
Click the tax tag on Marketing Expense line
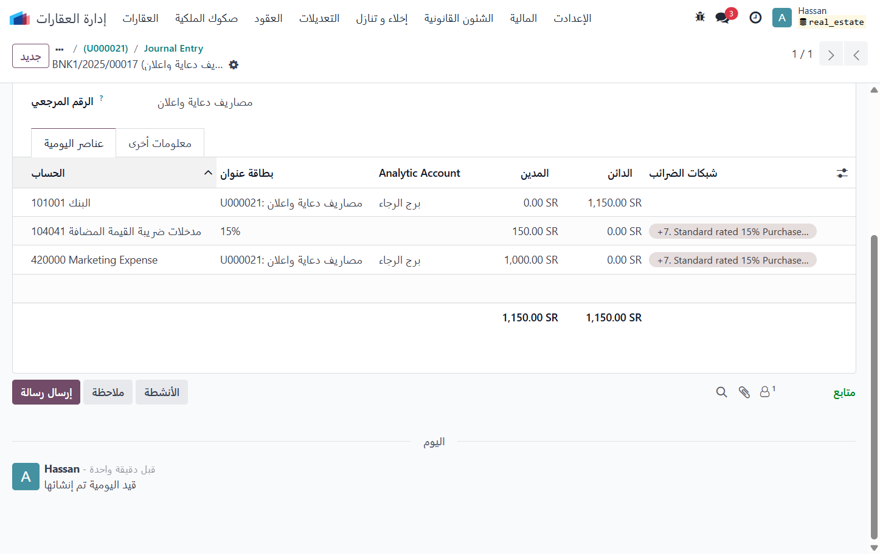[733, 260]
